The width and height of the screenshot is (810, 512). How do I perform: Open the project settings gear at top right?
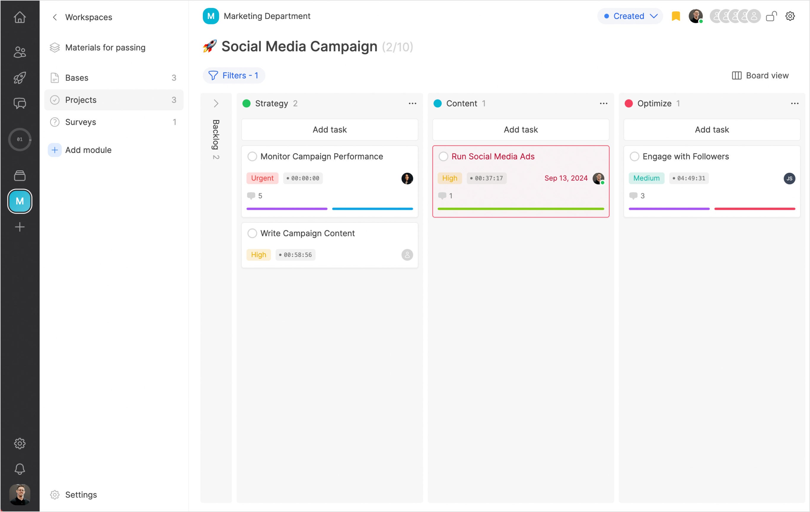pos(790,16)
